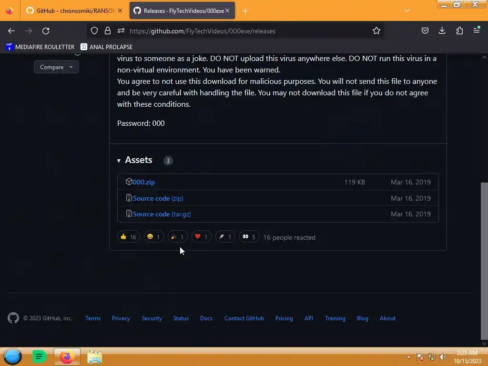488x366 pixels.
Task: Download the 000.zip asset
Action: 144,182
